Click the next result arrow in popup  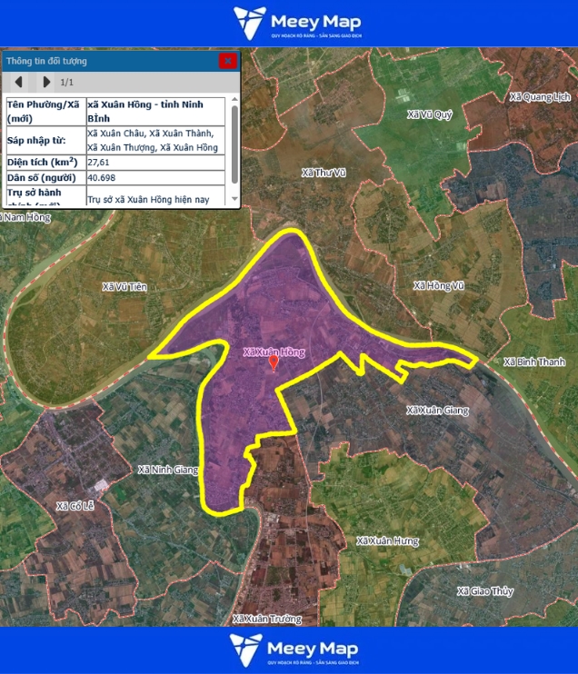pos(46,82)
